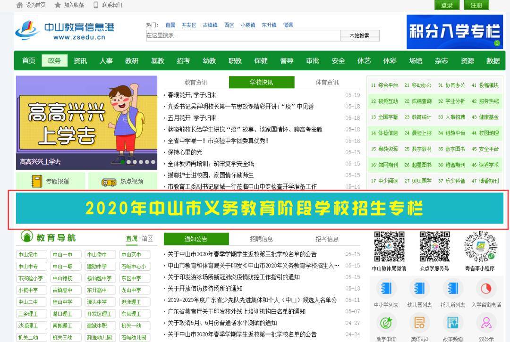Select 招考 in the green navigation bar
Viewport: 510px width, 342px height.
183,61
